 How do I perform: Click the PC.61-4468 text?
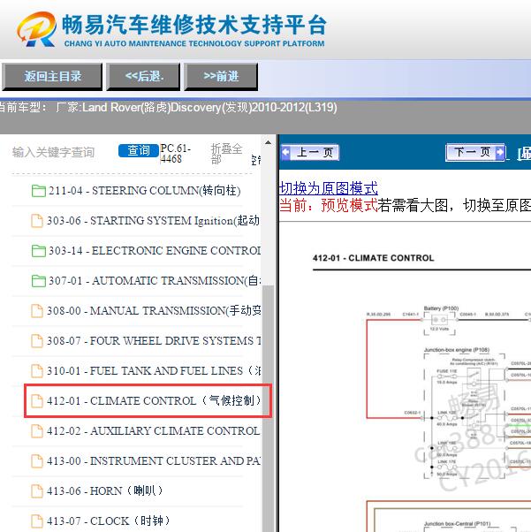tap(176, 154)
